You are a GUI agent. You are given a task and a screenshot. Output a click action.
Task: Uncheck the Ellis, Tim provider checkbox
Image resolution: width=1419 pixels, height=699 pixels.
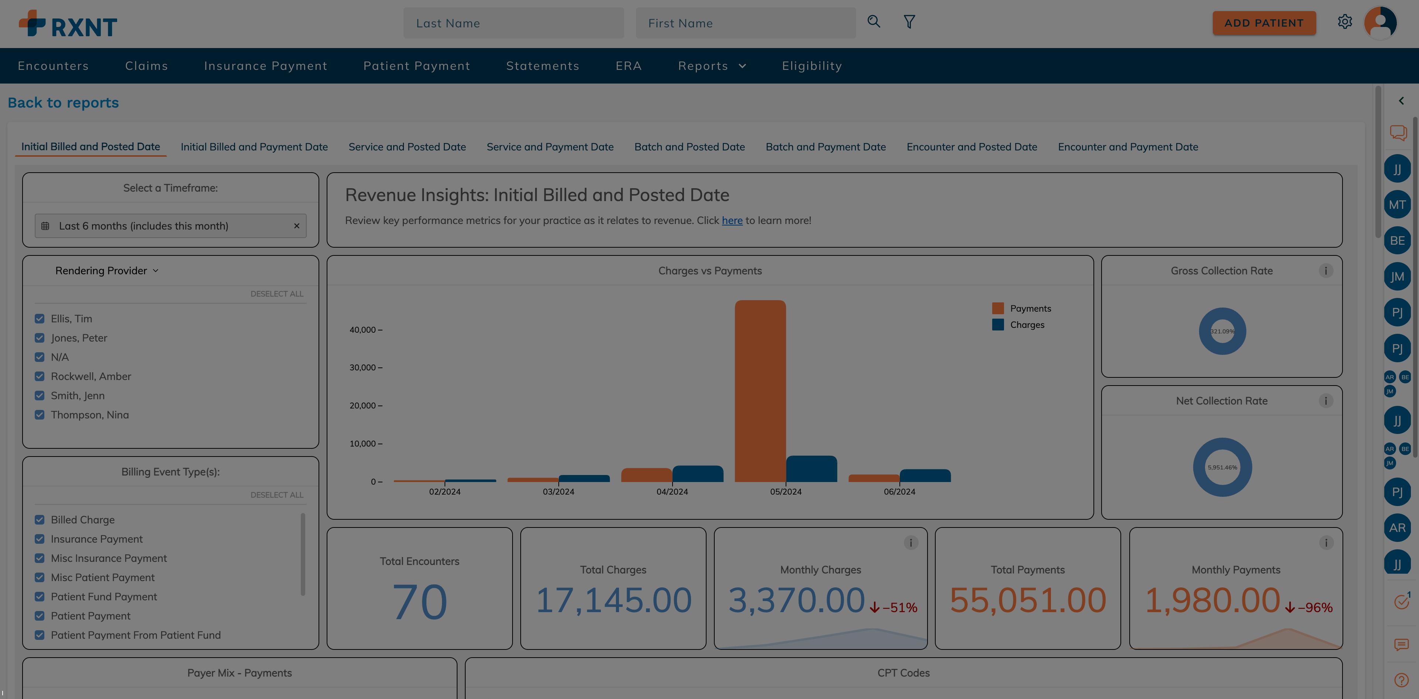point(40,319)
